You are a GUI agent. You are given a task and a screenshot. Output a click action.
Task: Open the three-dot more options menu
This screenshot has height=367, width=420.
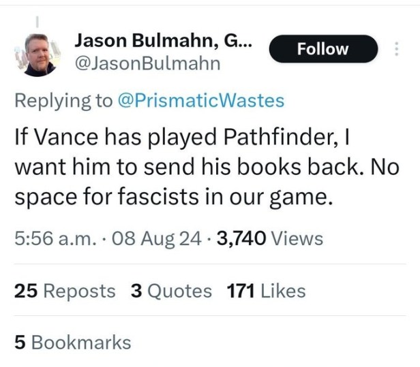click(x=396, y=49)
